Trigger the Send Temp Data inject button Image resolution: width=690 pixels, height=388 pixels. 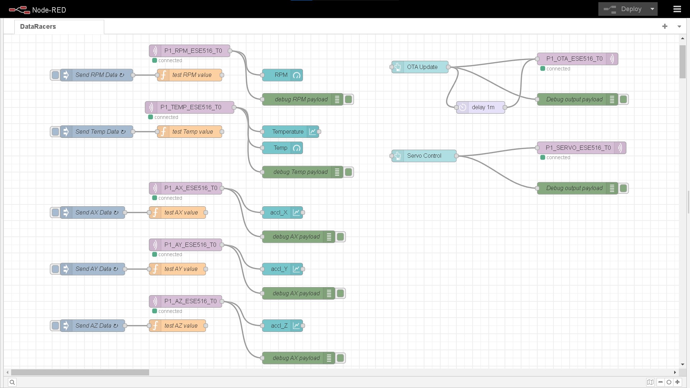click(x=55, y=132)
